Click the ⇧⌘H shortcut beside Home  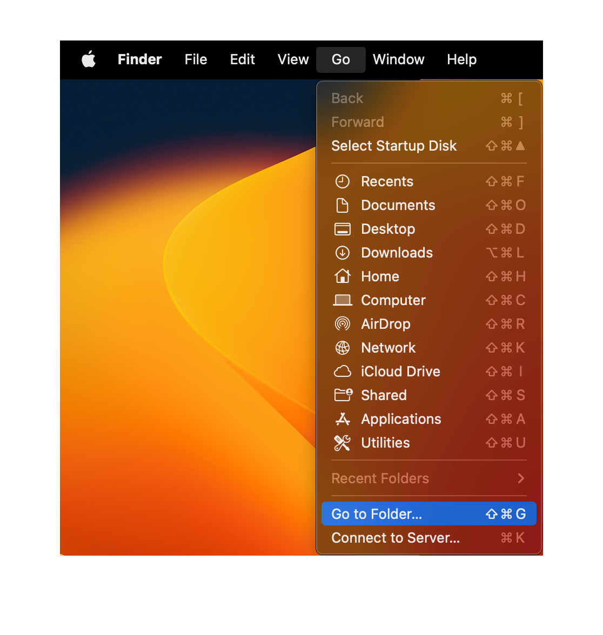pos(506,276)
